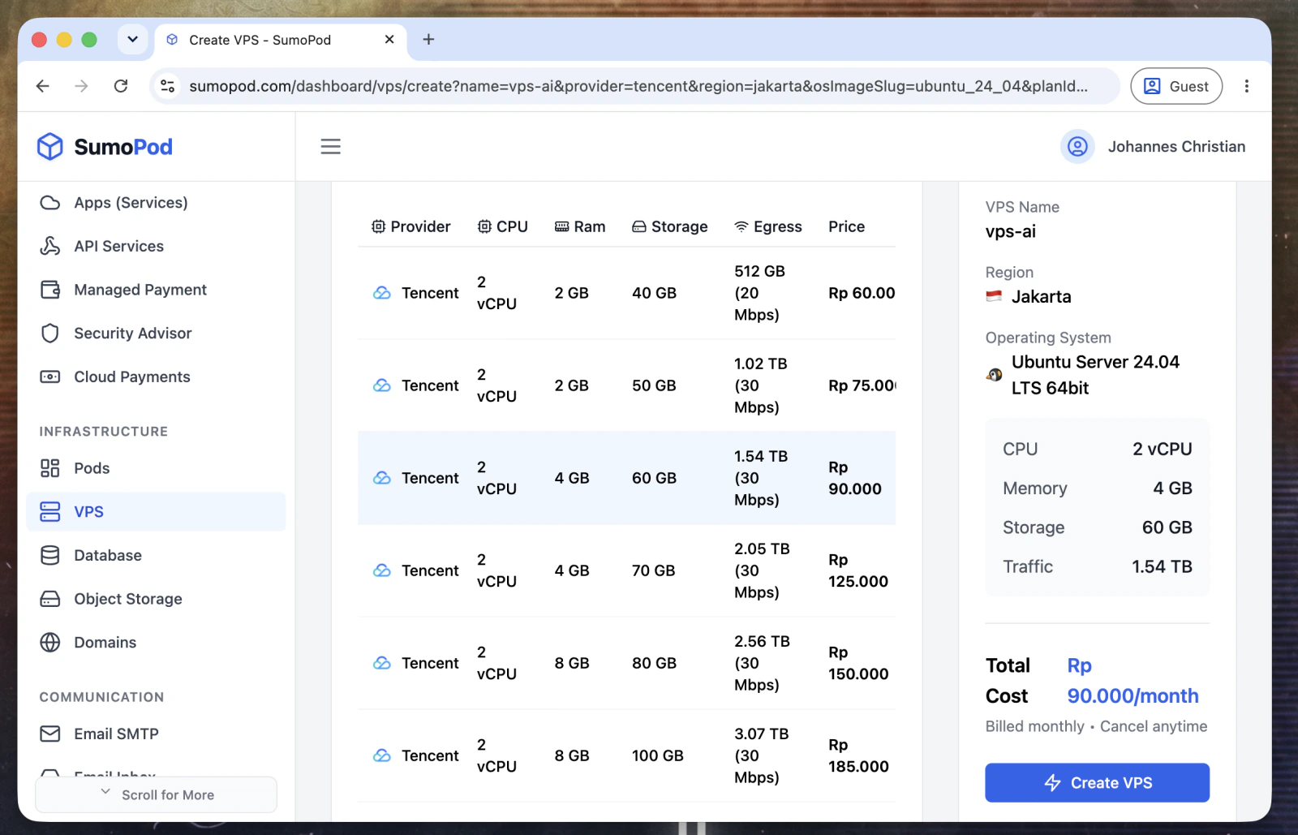The height and width of the screenshot is (835, 1298).
Task: Click the site information icon in address bar
Action: tap(168, 86)
